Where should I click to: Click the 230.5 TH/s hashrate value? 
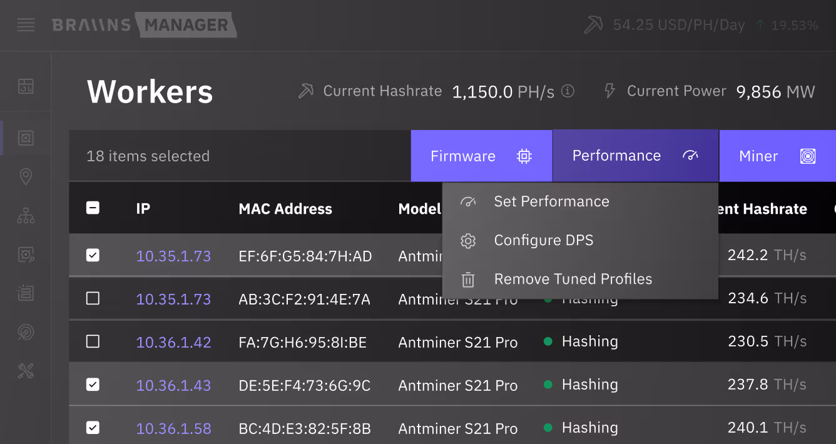coord(767,341)
